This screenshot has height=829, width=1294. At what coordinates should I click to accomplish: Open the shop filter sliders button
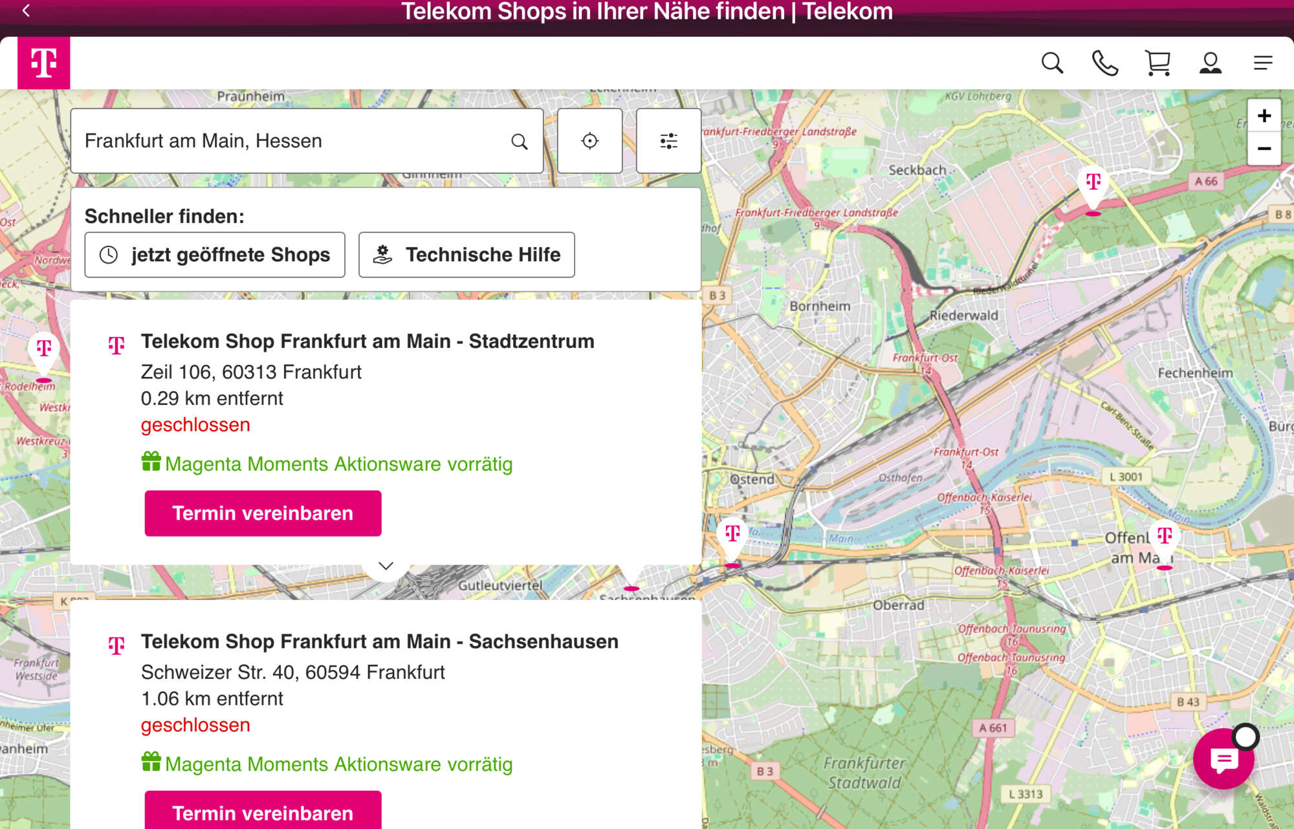668,141
